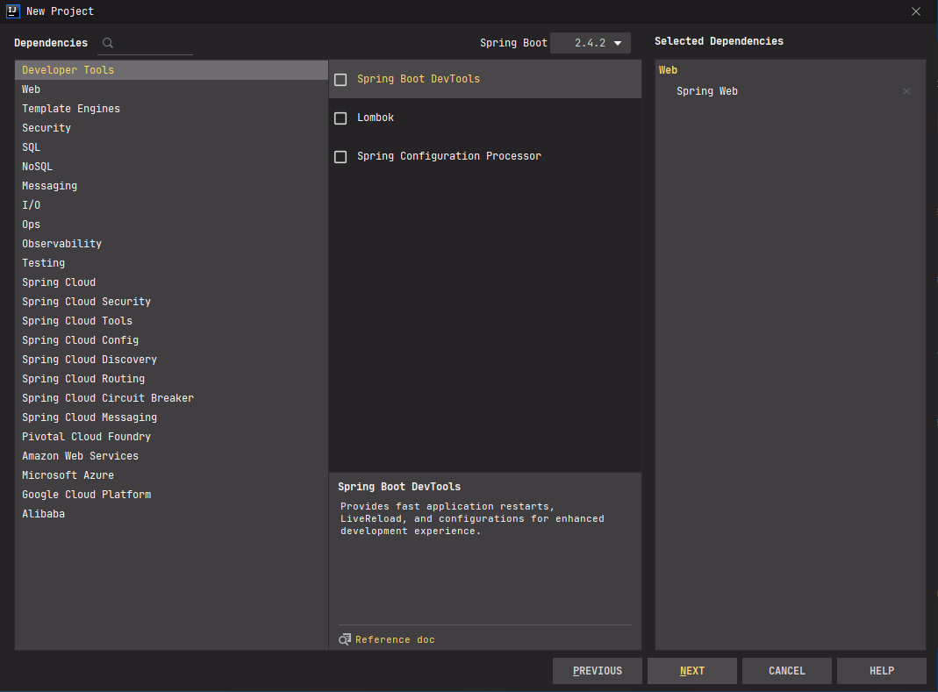Screen dimensions: 938x692
Task: Click Spring Configuration Processor label
Action: coord(448,156)
